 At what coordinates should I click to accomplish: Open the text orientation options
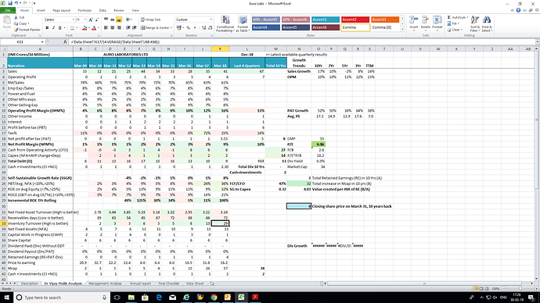129,20
